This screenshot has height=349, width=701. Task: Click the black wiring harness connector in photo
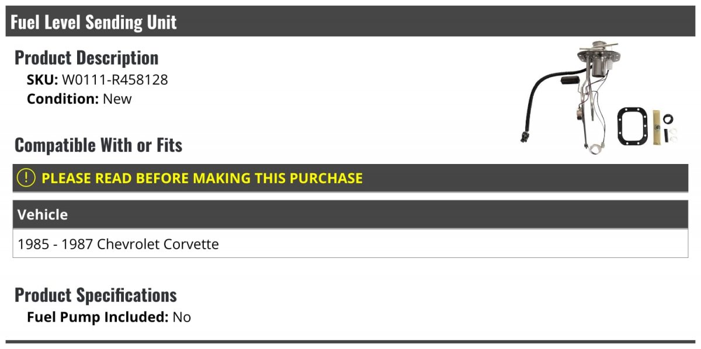tap(524, 138)
